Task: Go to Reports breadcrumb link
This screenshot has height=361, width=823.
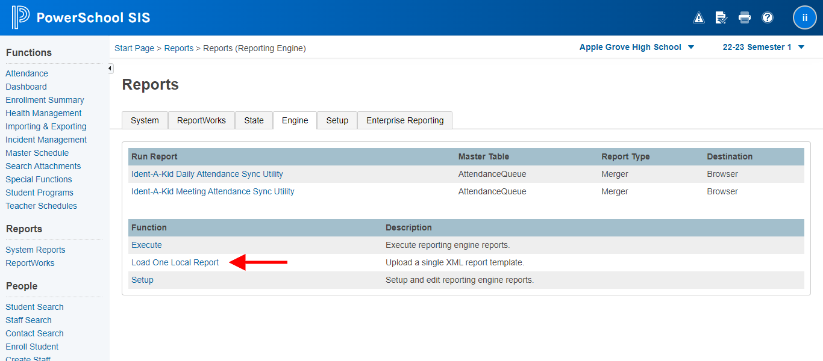Action: point(179,48)
